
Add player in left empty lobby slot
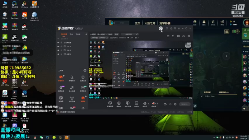coord(200,56)
